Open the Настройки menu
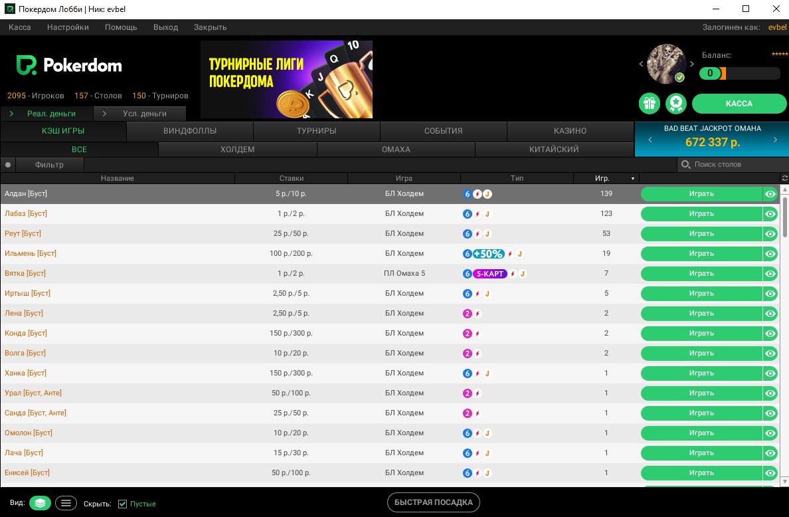The height and width of the screenshot is (517, 789). point(68,27)
